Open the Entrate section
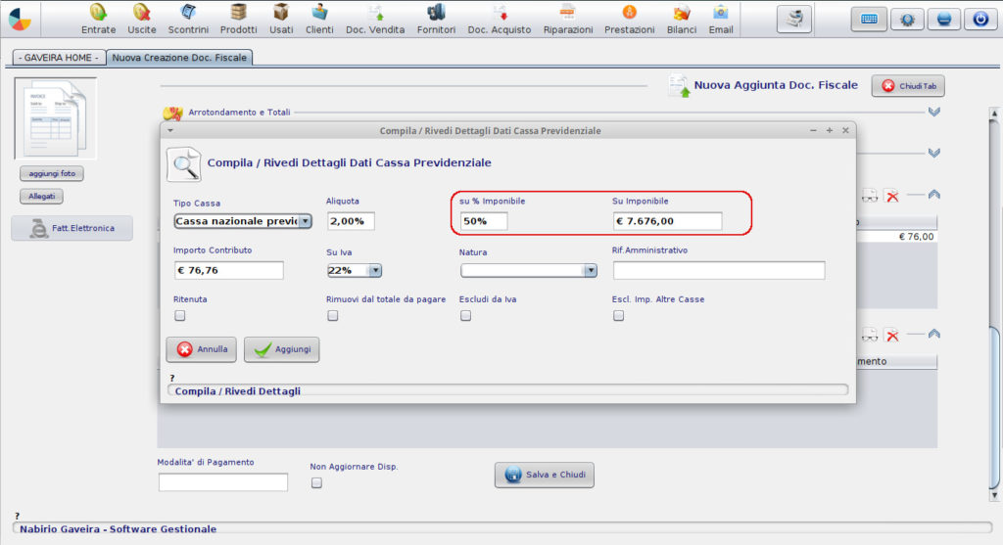The height and width of the screenshot is (545, 1003). pos(98,20)
